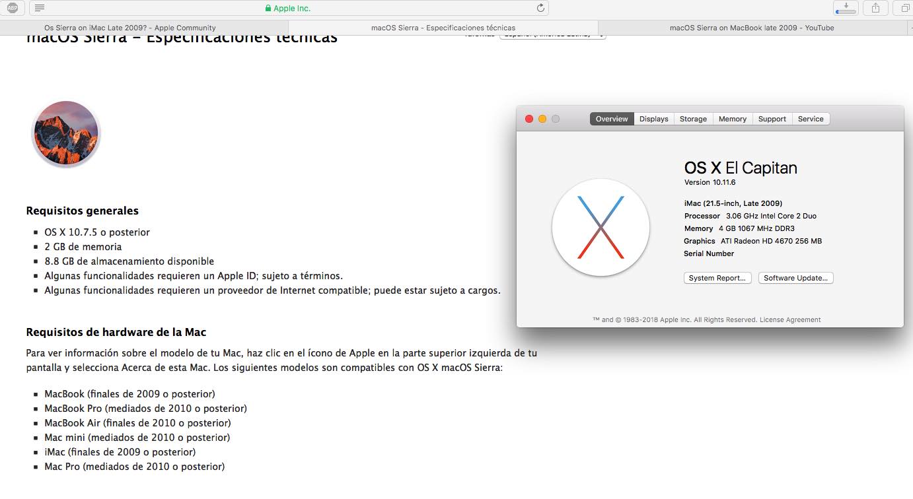Click the OS X El Capitan X logo
Screen dimensions: 913x499
pos(601,228)
